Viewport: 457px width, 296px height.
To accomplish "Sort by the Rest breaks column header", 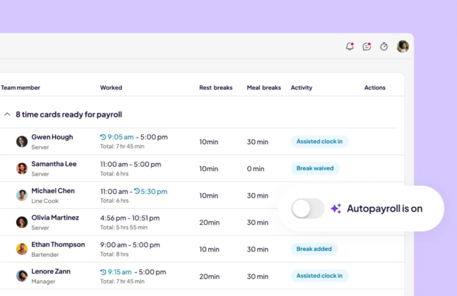I will tap(216, 87).
